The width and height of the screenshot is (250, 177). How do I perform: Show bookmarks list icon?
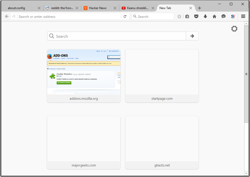tap(187, 16)
